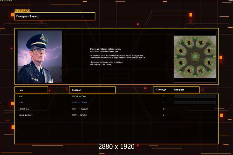Click the 'Прогресс' column header
This screenshot has width=233, height=155.
point(179,90)
